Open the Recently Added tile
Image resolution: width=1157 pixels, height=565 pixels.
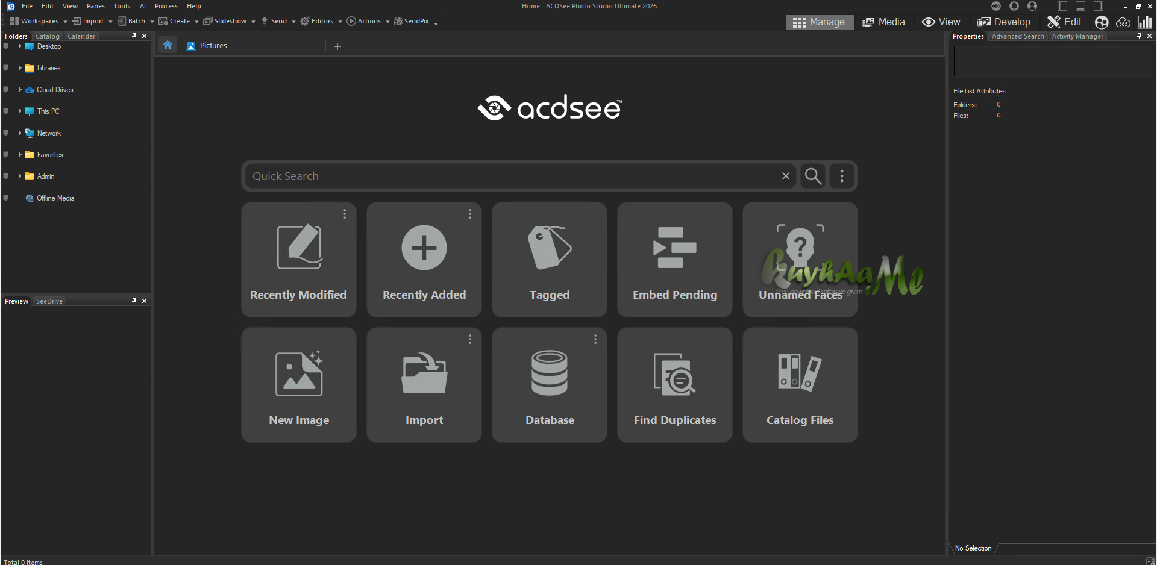point(424,260)
